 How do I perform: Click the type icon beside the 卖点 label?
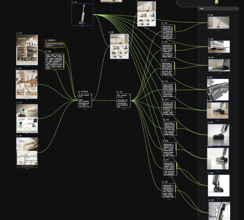46,51
